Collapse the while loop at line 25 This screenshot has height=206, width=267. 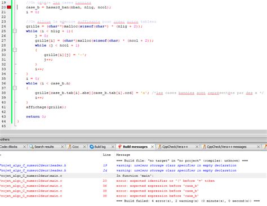point(15,31)
